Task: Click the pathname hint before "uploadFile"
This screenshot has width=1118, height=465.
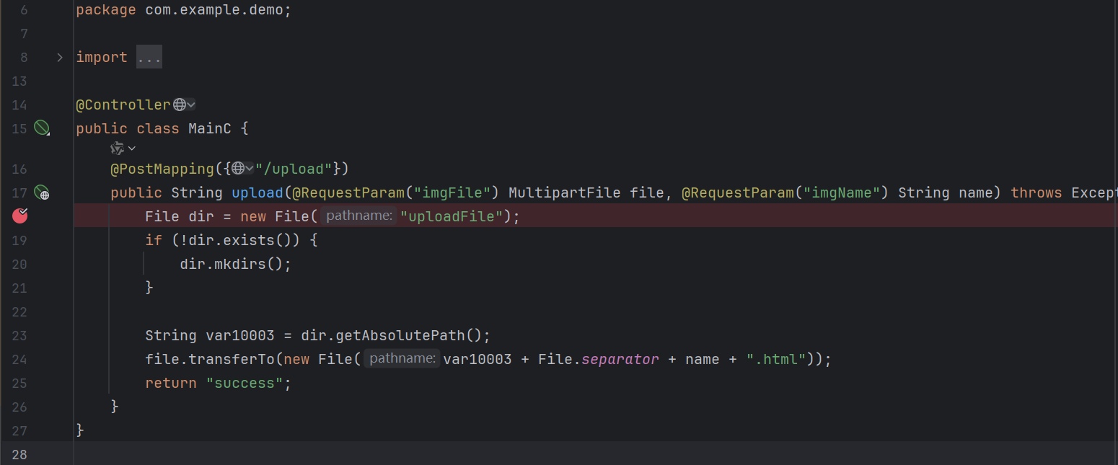Action: click(358, 216)
